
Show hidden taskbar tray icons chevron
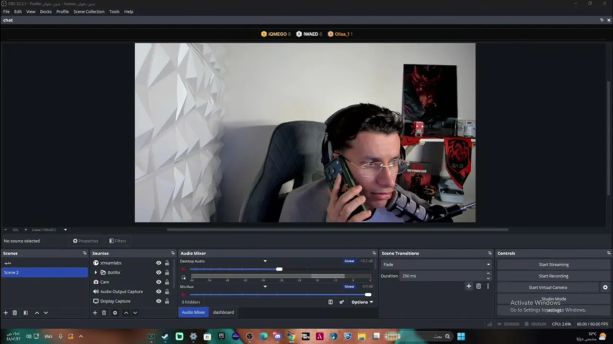coord(80,336)
